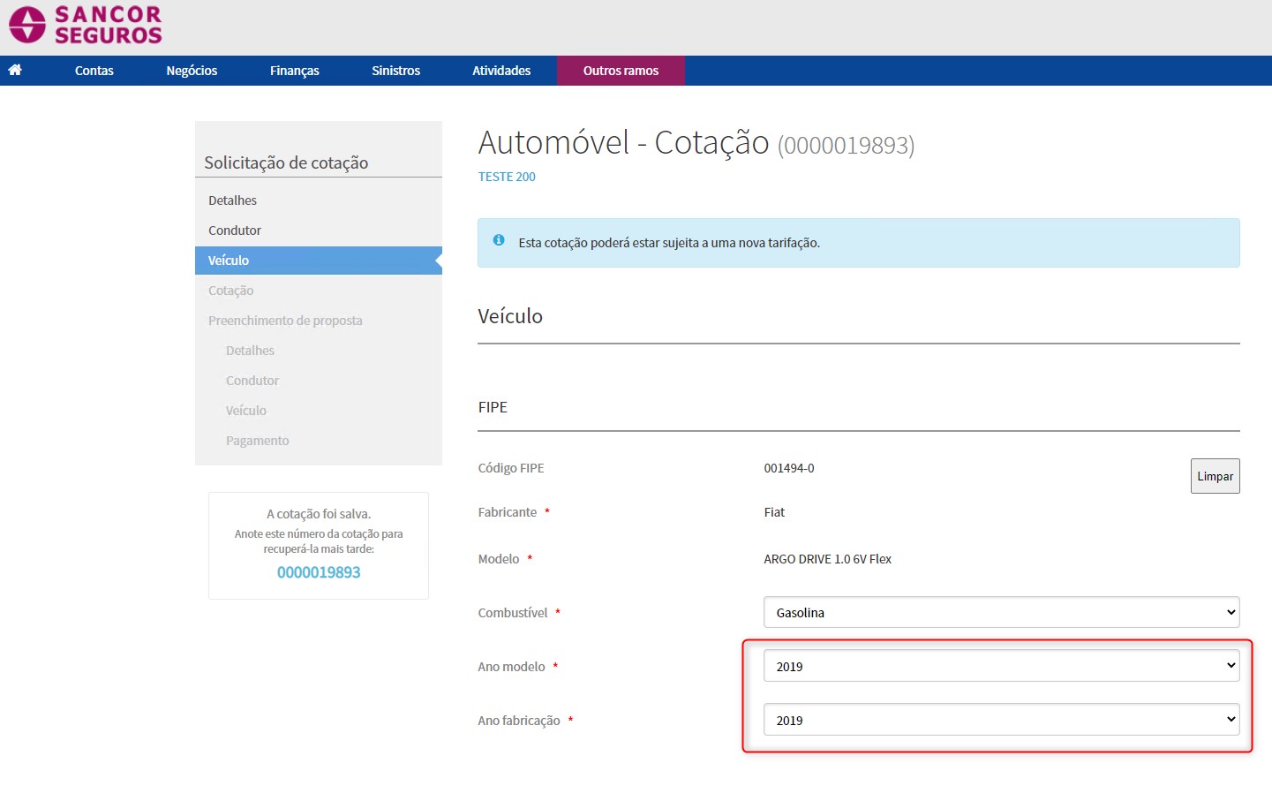Open the Contas menu
The height and width of the screenshot is (786, 1272).
point(94,71)
